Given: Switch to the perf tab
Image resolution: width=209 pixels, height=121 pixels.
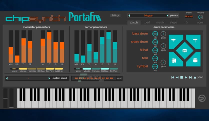Looking at the screenshot, I should click(x=147, y=22).
